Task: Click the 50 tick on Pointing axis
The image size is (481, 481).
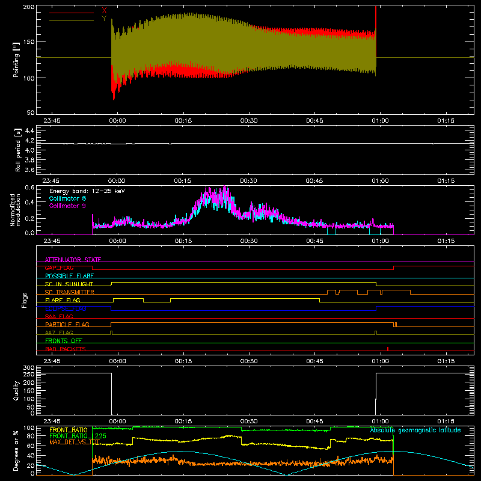Action: [x=31, y=112]
